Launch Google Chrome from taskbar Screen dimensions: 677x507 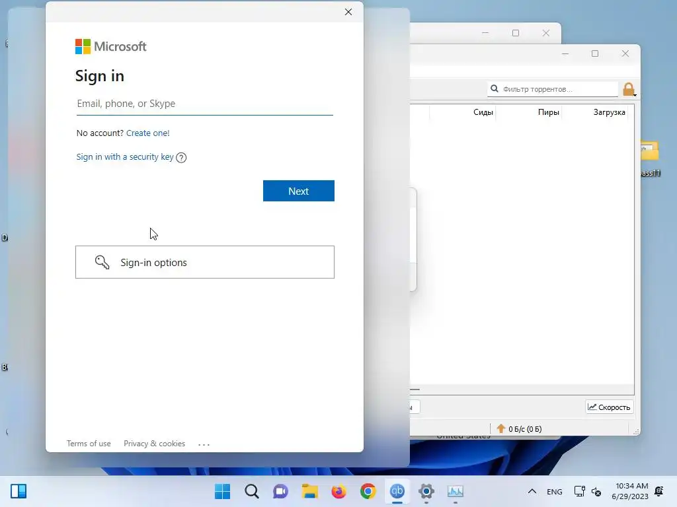tap(368, 491)
